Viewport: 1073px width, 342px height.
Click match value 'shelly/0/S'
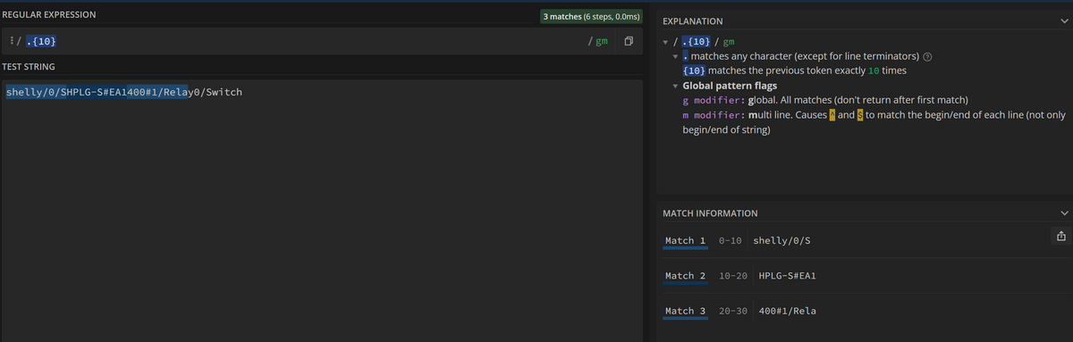tap(782, 241)
